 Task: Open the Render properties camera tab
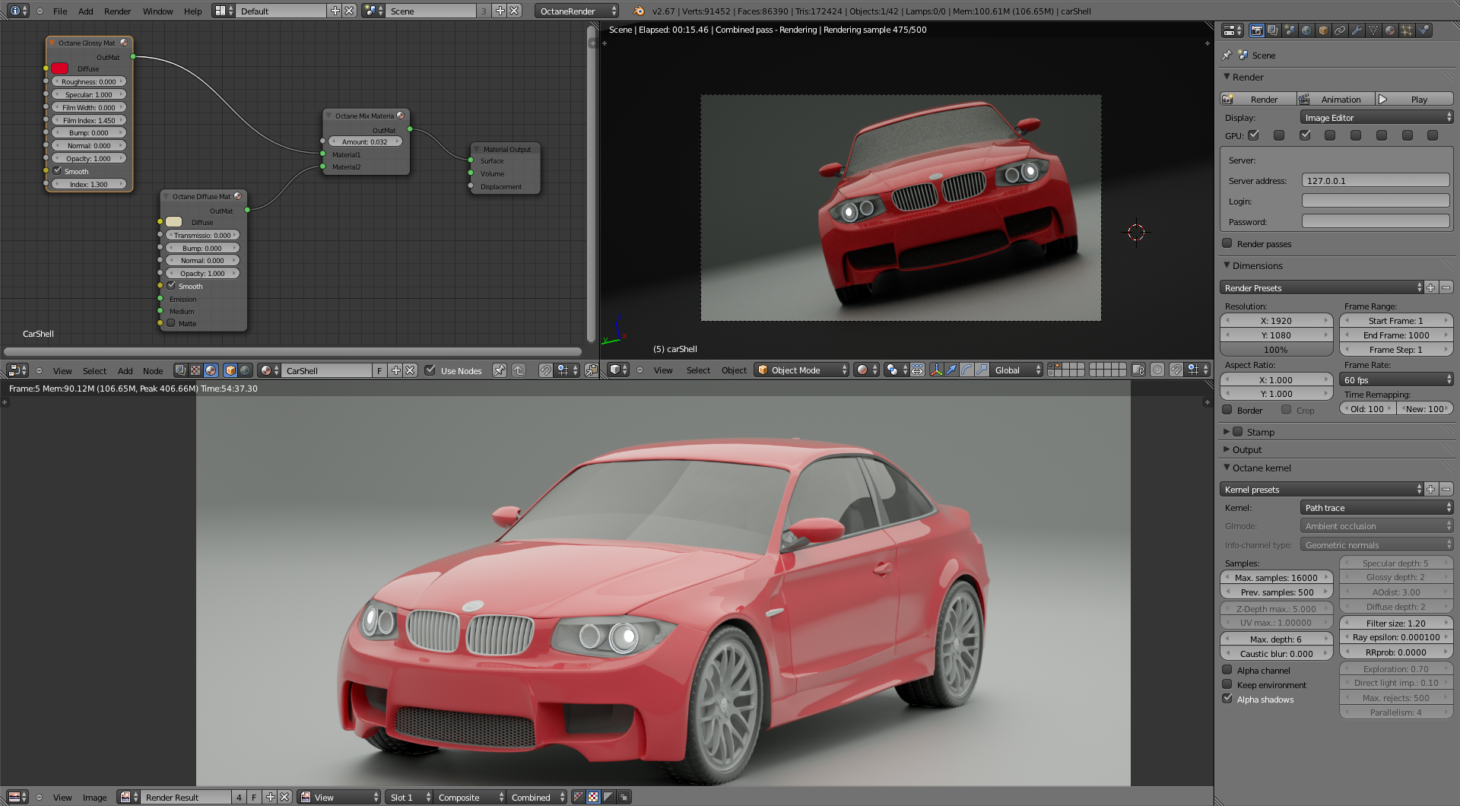(1256, 30)
